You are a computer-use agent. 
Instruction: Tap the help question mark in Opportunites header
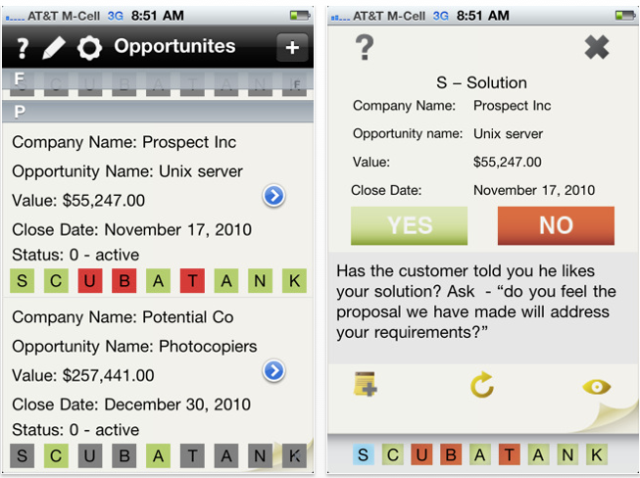(23, 48)
